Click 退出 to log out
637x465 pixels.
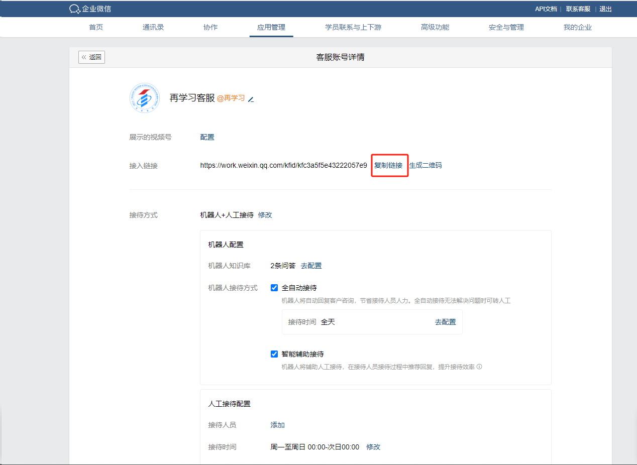tap(605, 9)
